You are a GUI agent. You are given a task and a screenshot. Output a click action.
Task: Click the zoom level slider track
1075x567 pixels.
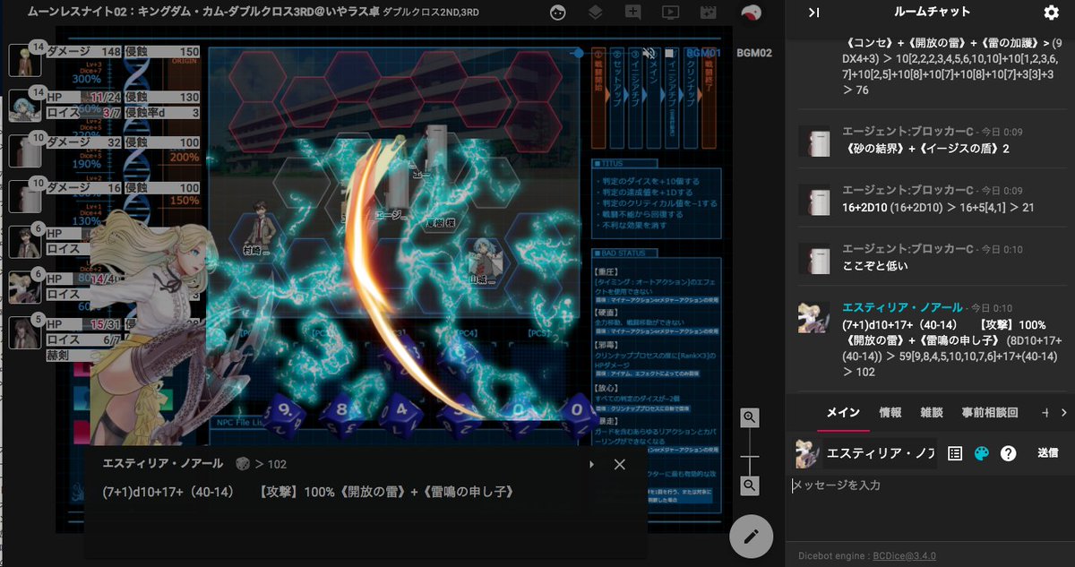pyautogui.click(x=750, y=451)
